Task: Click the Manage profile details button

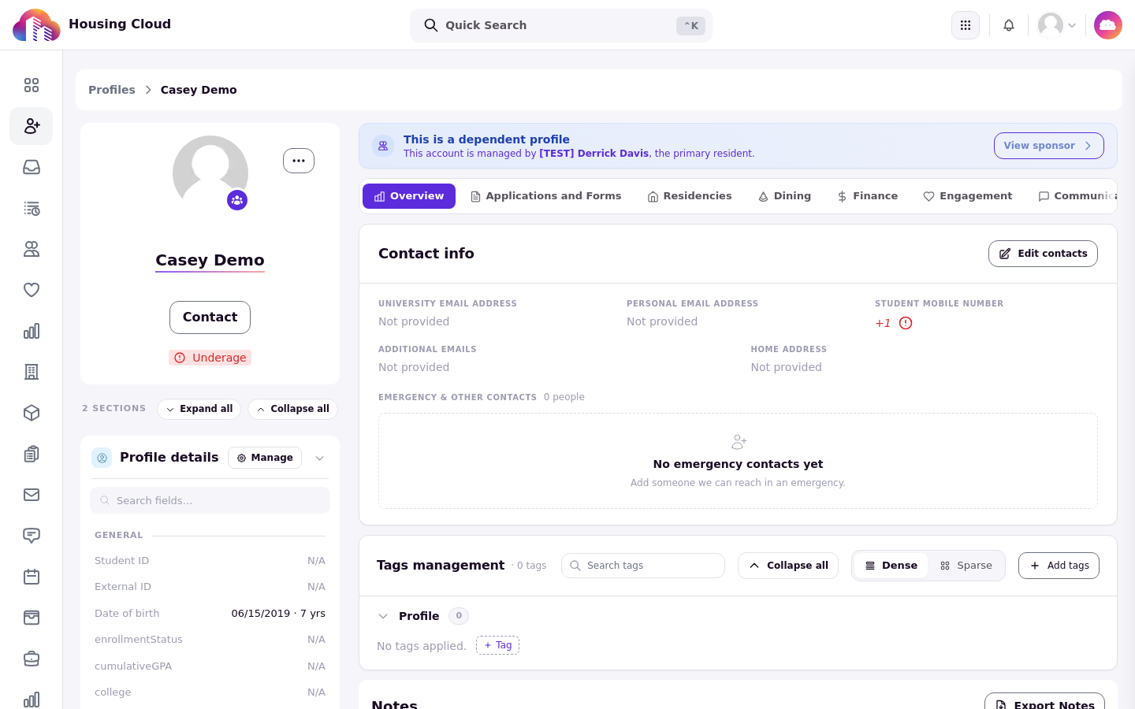Action: pos(265,458)
